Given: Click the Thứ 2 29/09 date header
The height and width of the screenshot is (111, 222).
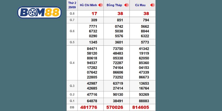Looking at the screenshot, I should (72, 5).
